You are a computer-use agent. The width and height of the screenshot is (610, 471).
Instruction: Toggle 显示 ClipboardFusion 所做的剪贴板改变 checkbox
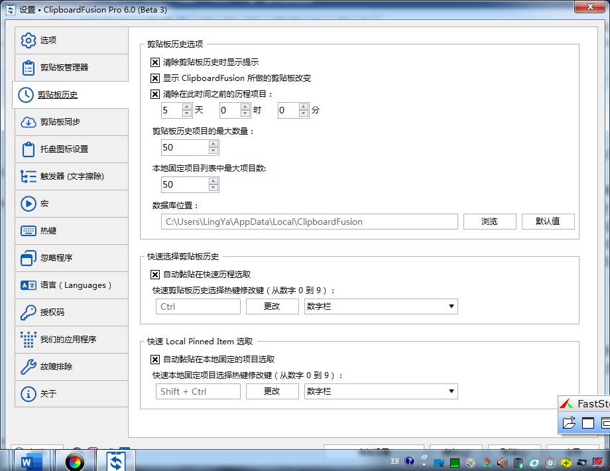pyautogui.click(x=155, y=78)
